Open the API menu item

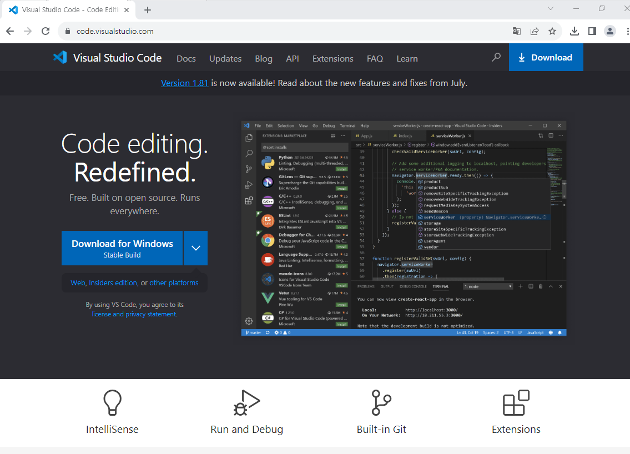coord(293,59)
